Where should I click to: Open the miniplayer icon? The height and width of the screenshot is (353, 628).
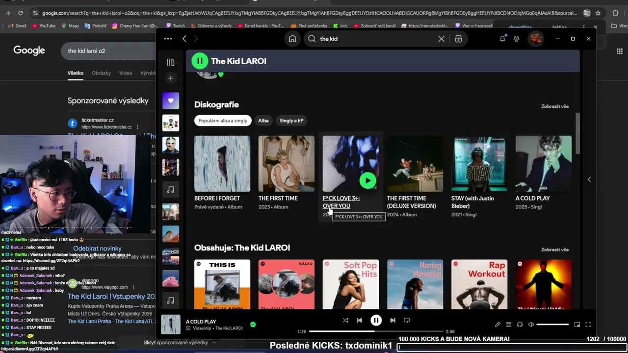(x=577, y=325)
